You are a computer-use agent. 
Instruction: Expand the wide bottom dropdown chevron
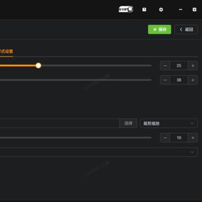[192, 152]
